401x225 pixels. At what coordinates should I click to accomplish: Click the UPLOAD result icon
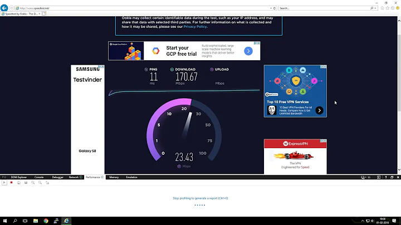[x=212, y=70]
